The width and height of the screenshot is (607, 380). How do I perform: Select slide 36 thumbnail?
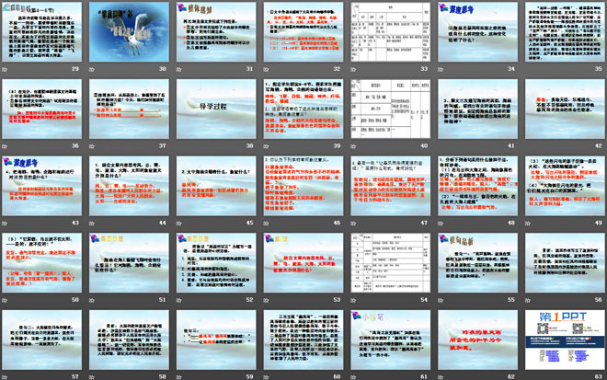41,109
